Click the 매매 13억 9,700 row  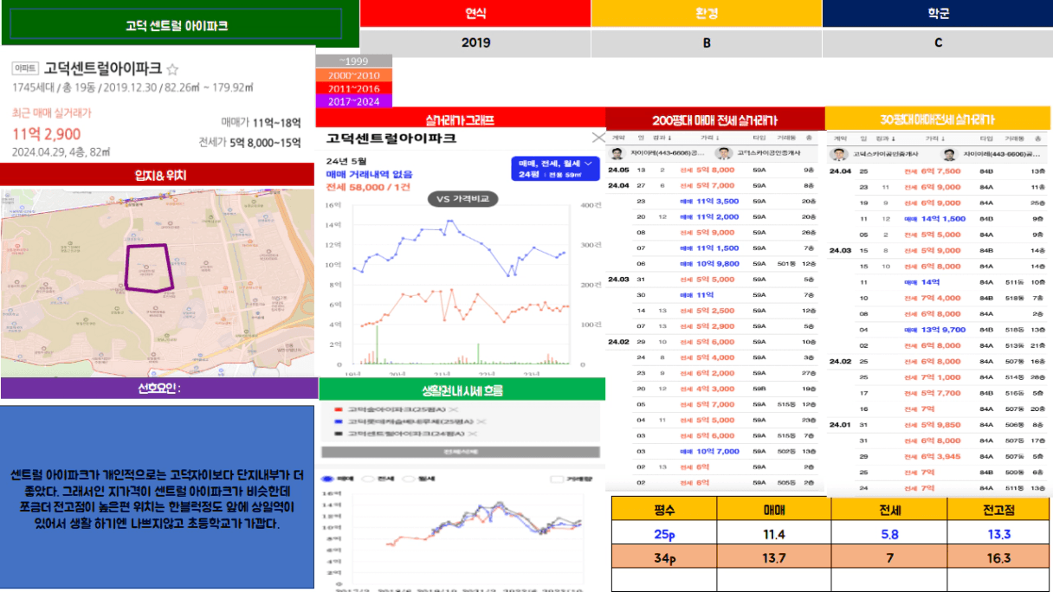click(939, 329)
